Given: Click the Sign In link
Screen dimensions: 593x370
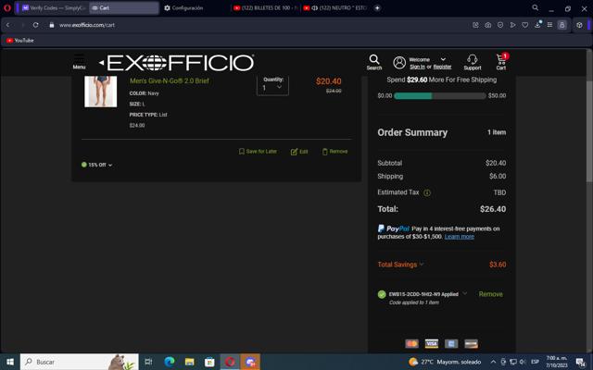Looking at the screenshot, I should click(x=417, y=67).
